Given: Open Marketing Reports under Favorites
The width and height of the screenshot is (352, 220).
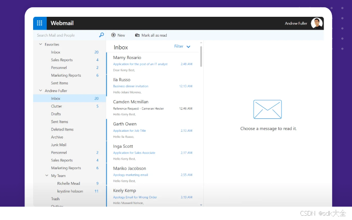Looking at the screenshot, I should pos(70,75).
